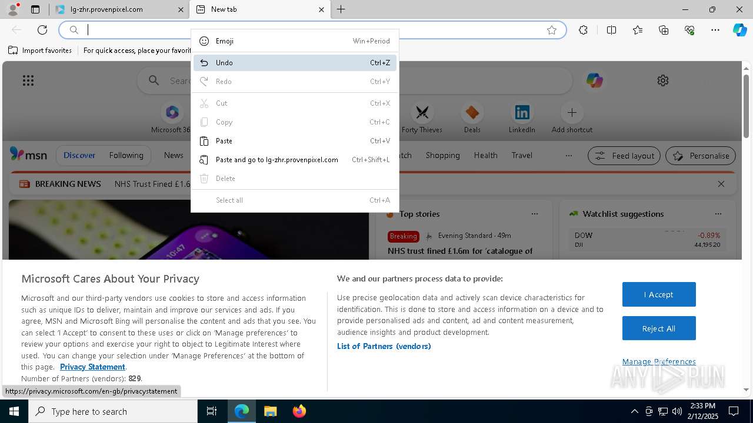Select the Discover feed tab
Image resolution: width=753 pixels, height=423 pixels.
79,156
